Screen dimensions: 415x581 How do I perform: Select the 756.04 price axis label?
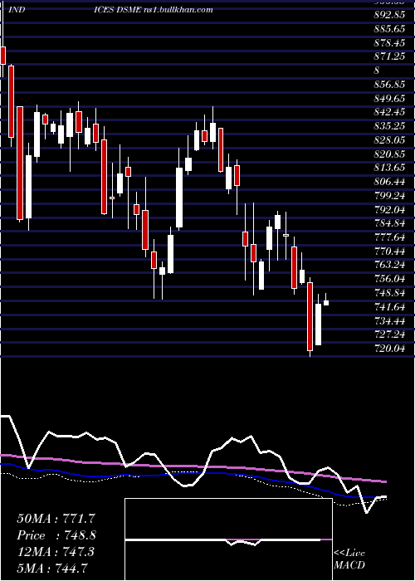click(x=389, y=279)
